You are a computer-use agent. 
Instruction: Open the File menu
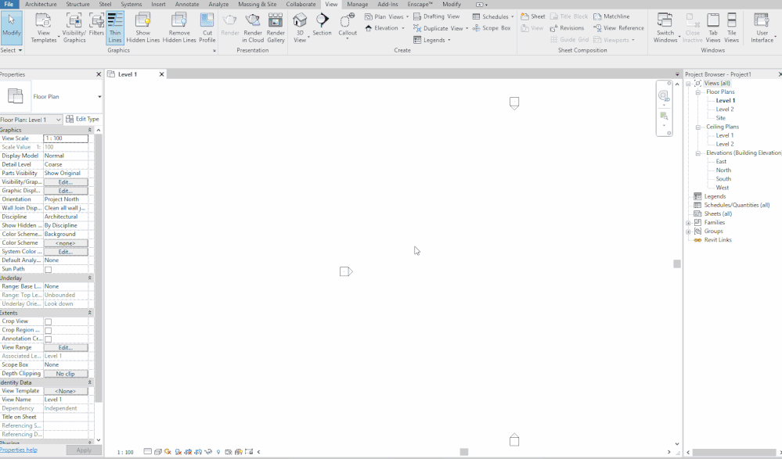9,4
